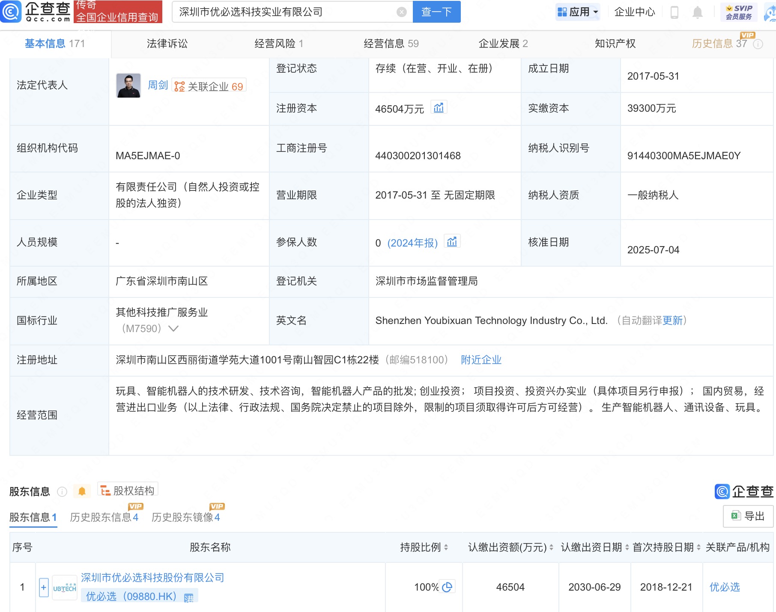This screenshot has height=612, width=776.
Task: Select 股东信息 1 sub-tab
Action: tap(33, 517)
